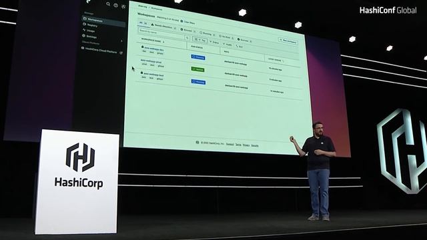
Task: Open Workspaces in the sidebar
Action: click(x=103, y=21)
